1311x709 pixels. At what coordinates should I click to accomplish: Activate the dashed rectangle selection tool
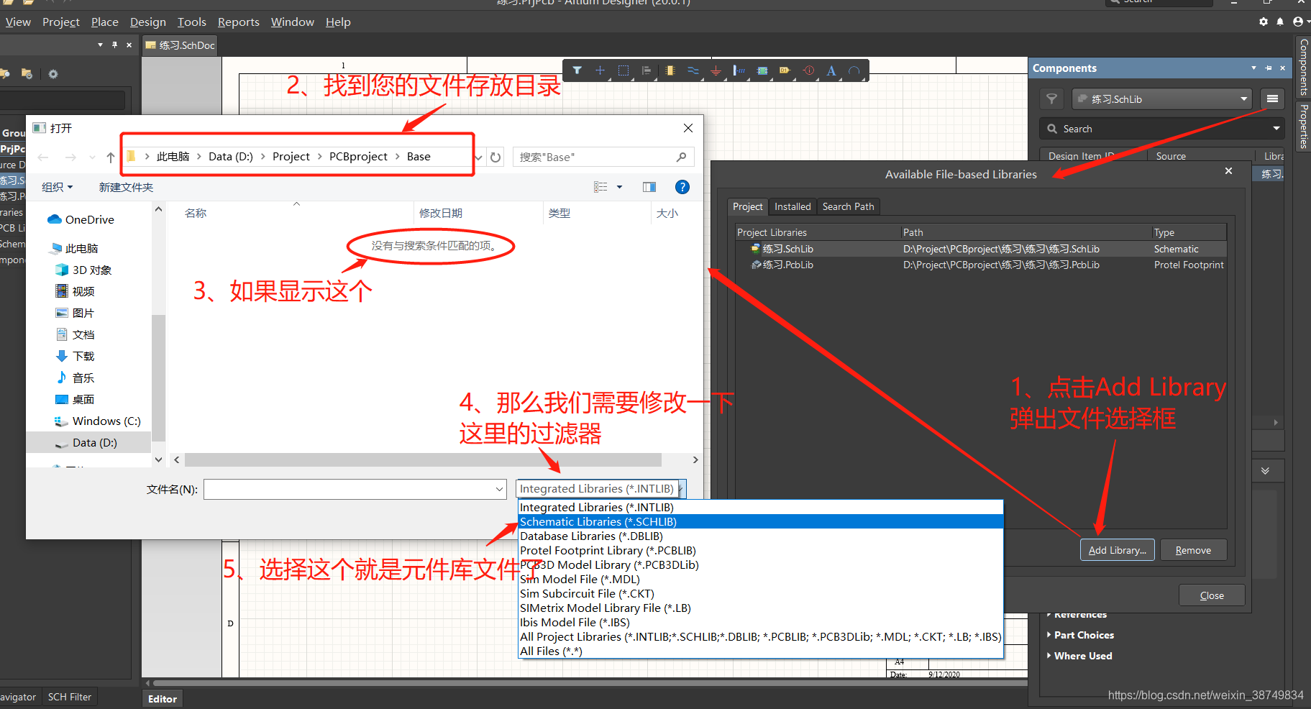[x=623, y=70]
